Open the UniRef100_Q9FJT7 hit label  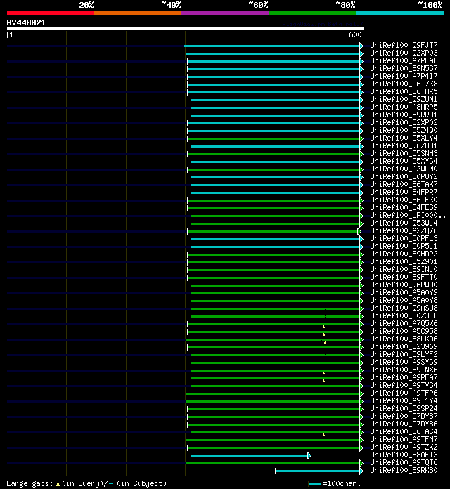(404, 45)
